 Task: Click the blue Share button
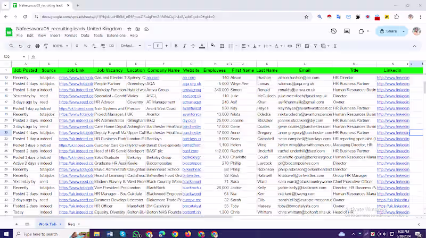click(x=388, y=31)
